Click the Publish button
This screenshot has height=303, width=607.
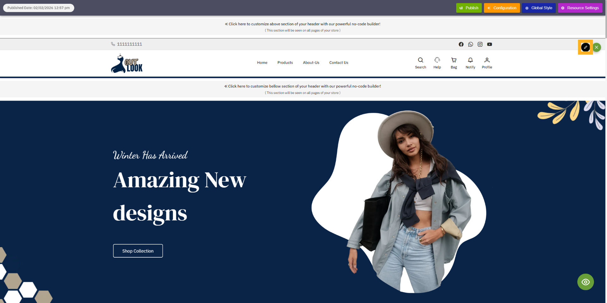pos(469,8)
